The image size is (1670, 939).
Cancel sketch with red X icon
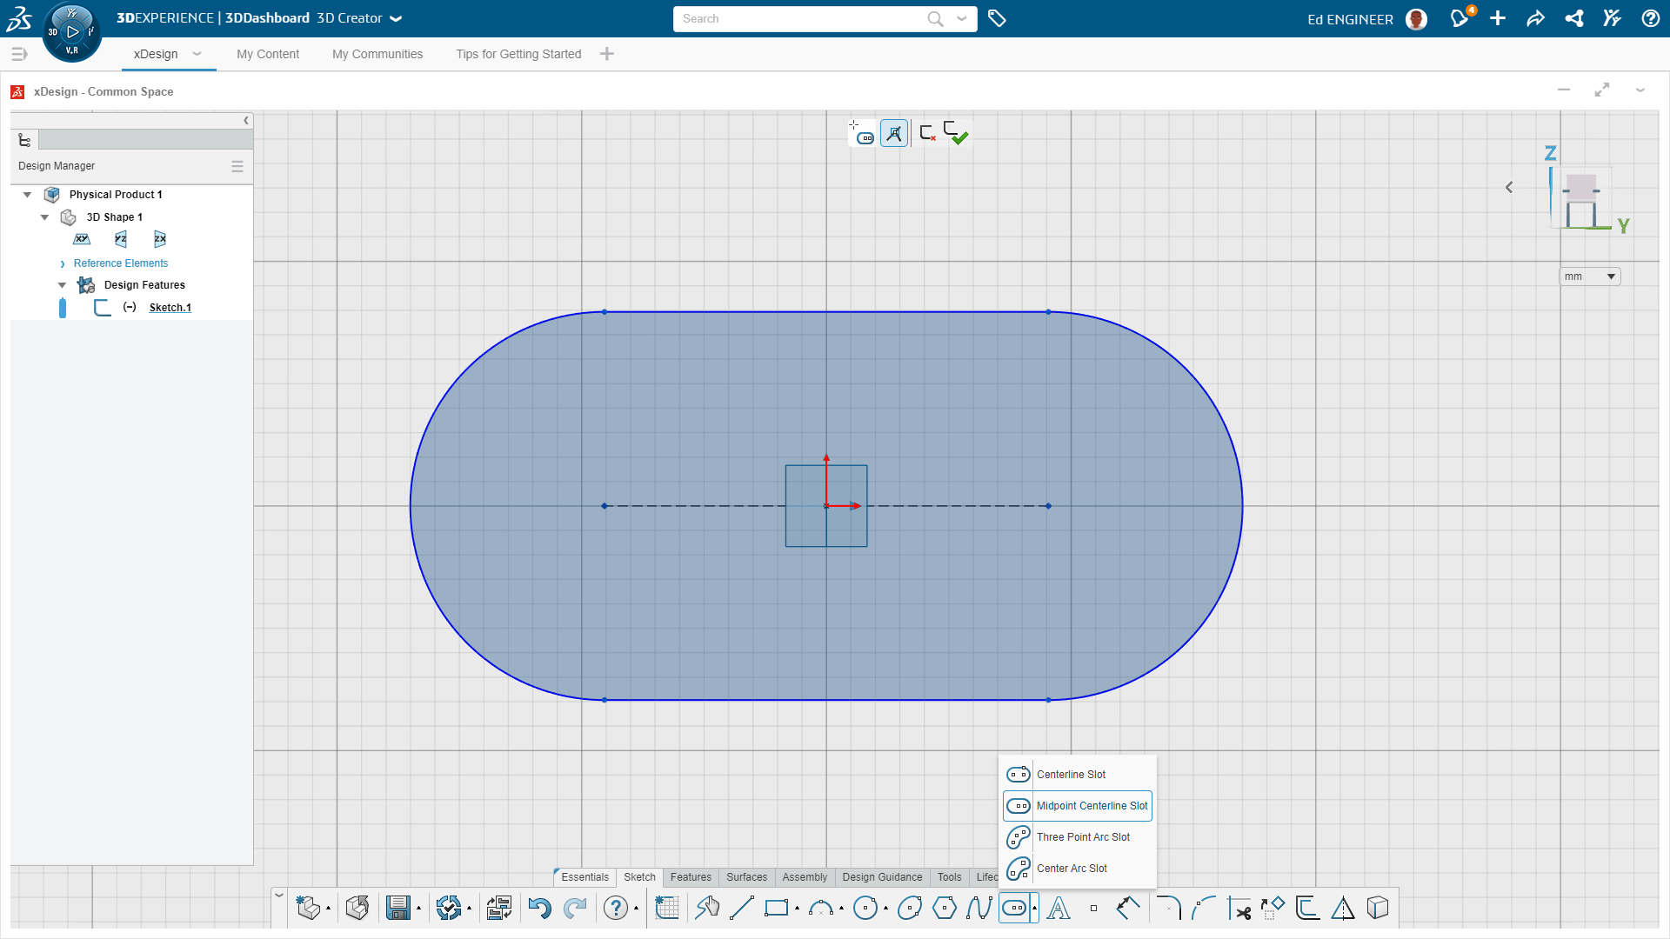pyautogui.click(x=927, y=133)
